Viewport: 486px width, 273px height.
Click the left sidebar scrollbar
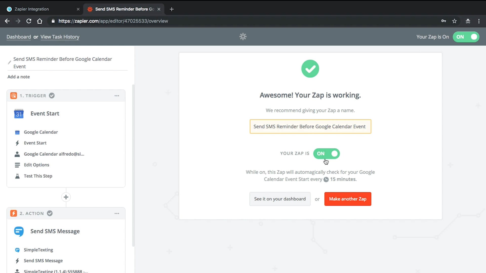[133, 166]
